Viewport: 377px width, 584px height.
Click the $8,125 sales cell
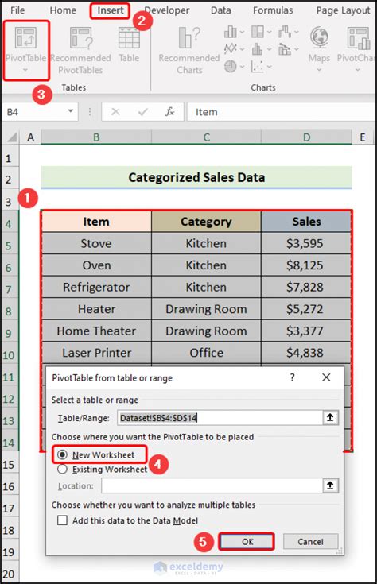pyautogui.click(x=306, y=265)
